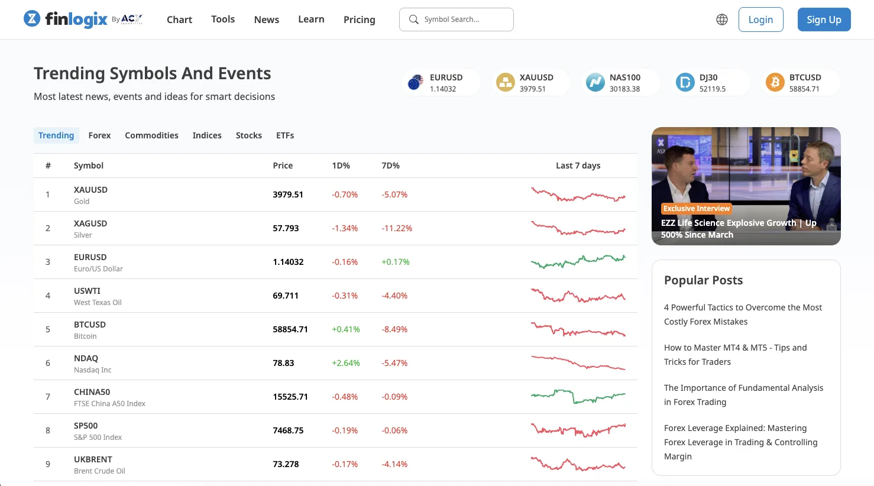Switch to the ETFs tab
Screen dimensions: 874x486
[x=285, y=135]
